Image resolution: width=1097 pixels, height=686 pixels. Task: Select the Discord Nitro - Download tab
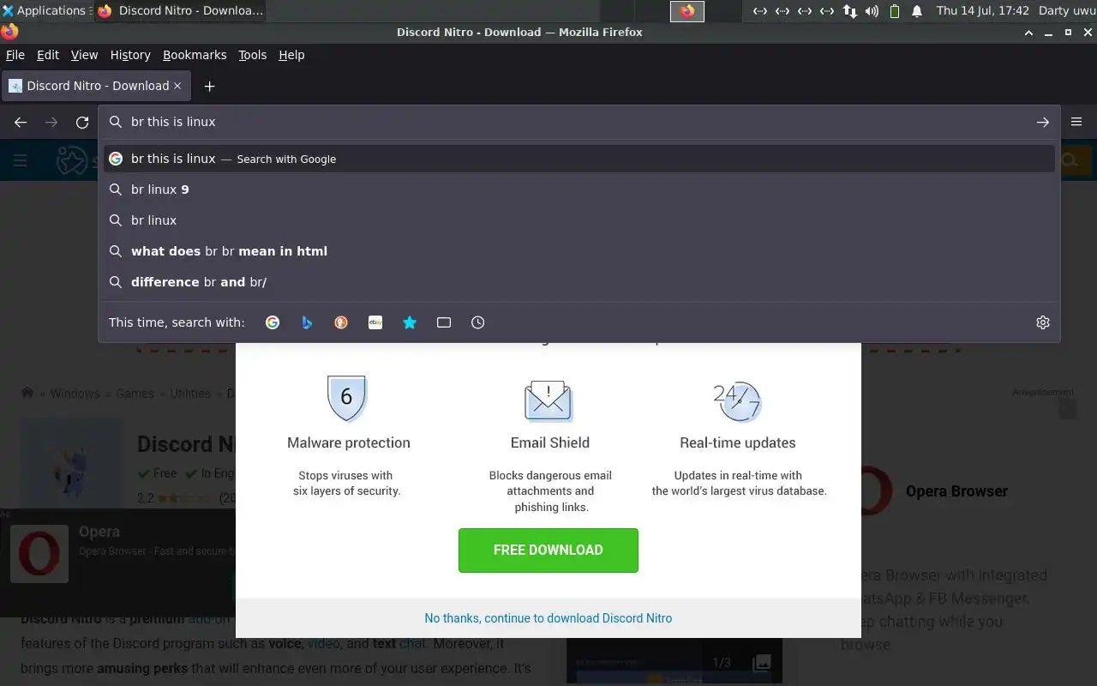97,86
